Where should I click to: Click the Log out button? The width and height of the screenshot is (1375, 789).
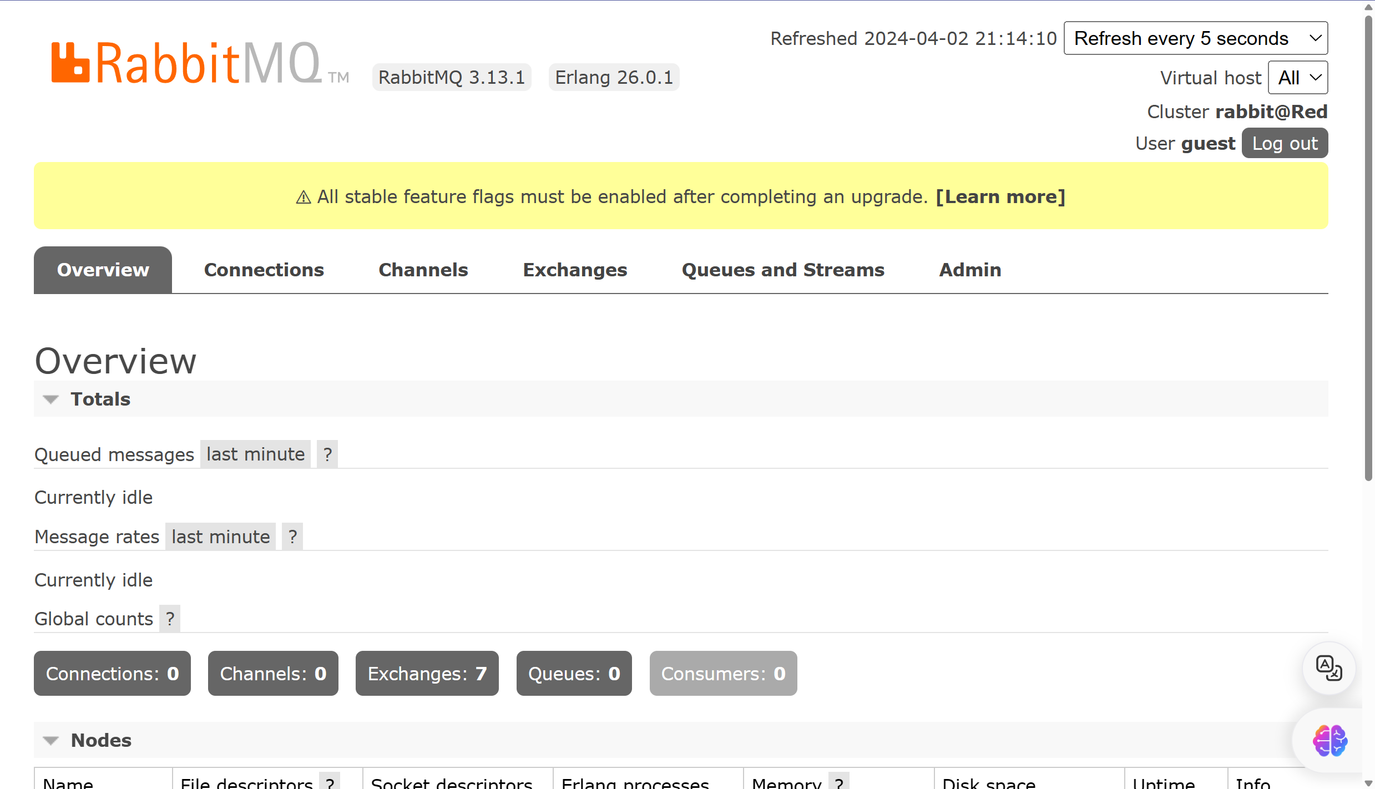point(1285,143)
